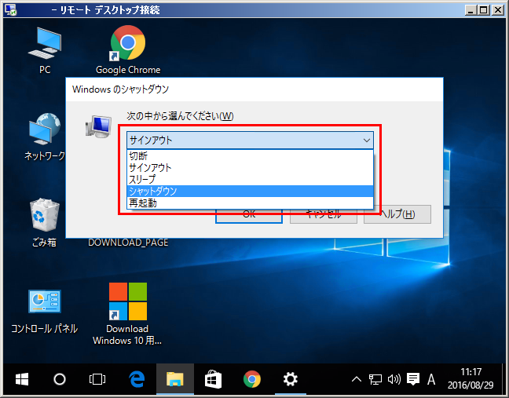Launch Microsoft Edge from the taskbar
The width and height of the screenshot is (509, 398).
click(x=137, y=379)
